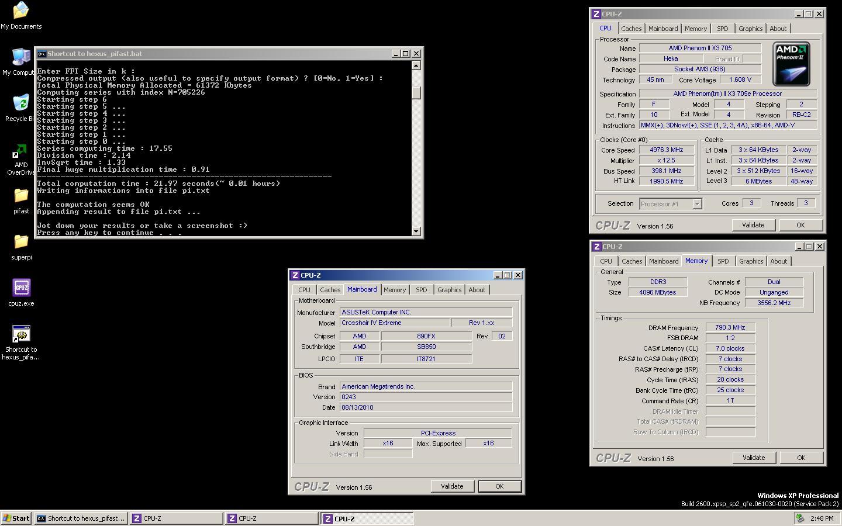This screenshot has width=842, height=526.
Task: Open SPD tab in Mainboard CPU-Z window
Action: (x=422, y=290)
